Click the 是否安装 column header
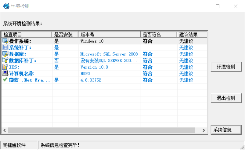The image size is (245, 150). [65, 35]
